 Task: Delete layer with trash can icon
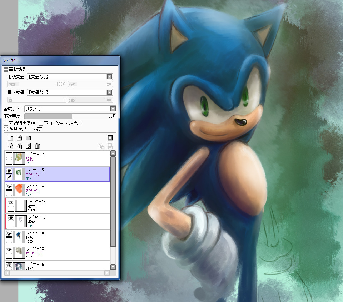(x=37, y=146)
